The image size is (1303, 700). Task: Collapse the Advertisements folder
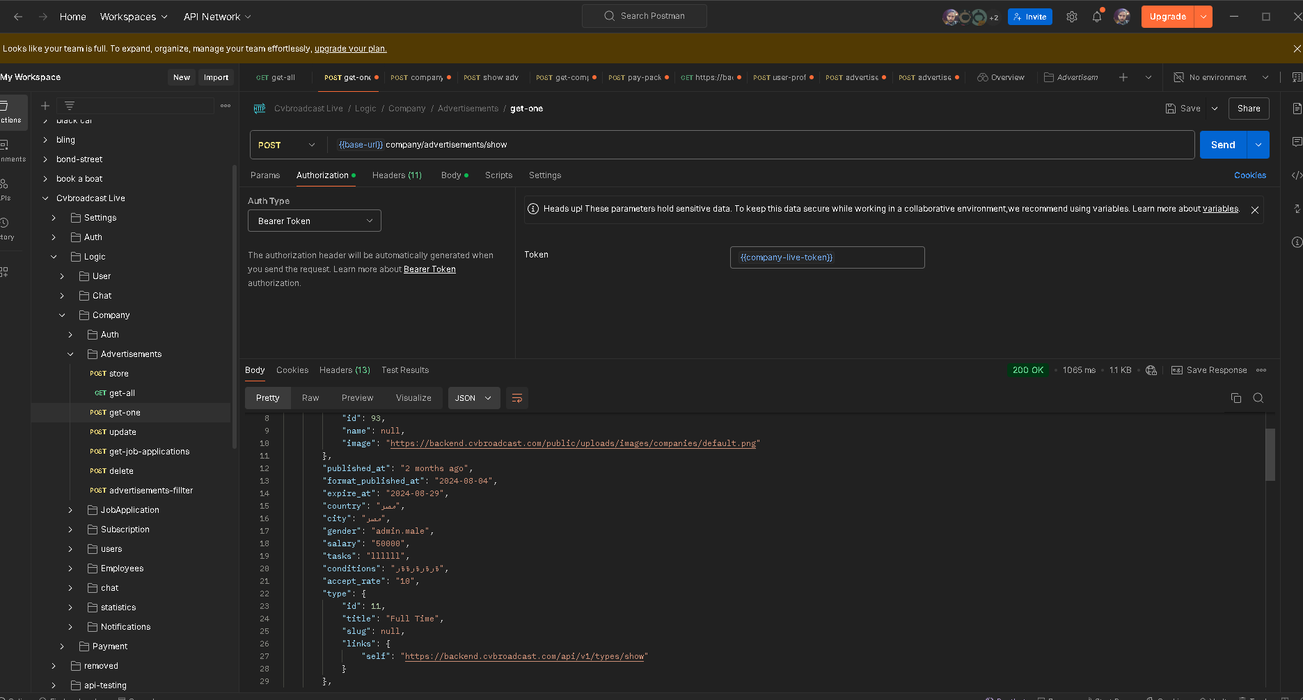point(70,354)
